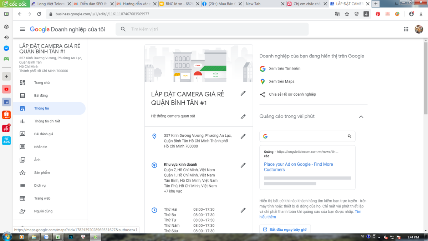This screenshot has width=428, height=241.
Task: Switch to the New Tab tab
Action: tap(265, 4)
